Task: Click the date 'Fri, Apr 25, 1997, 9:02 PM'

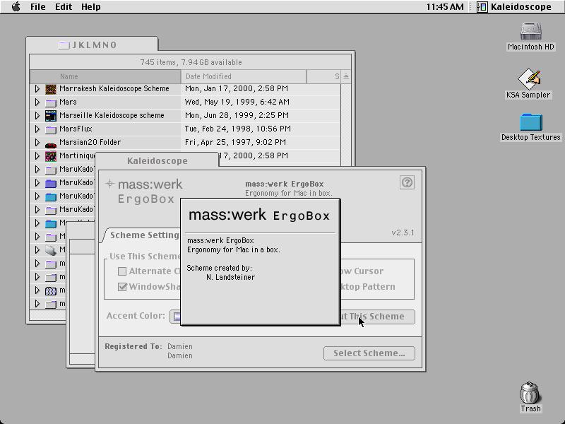Action: (x=235, y=143)
